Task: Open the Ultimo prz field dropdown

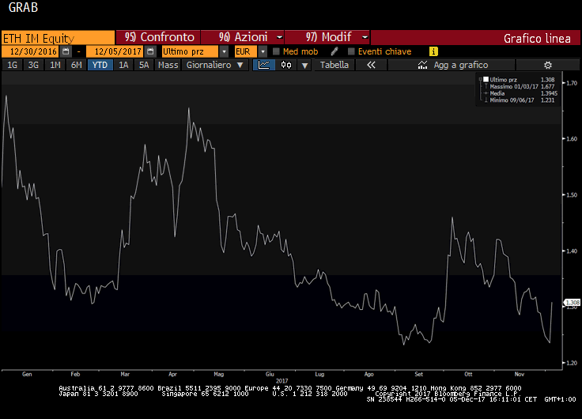Action: 225,51
